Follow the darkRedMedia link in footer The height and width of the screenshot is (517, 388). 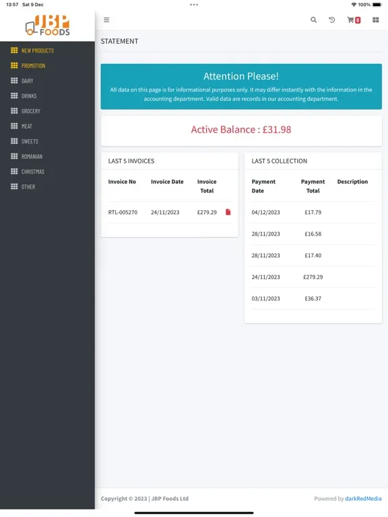tap(363, 499)
